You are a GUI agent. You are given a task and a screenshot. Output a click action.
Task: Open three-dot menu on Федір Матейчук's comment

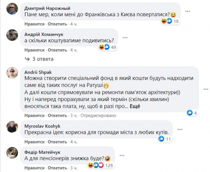[x=122, y=155]
